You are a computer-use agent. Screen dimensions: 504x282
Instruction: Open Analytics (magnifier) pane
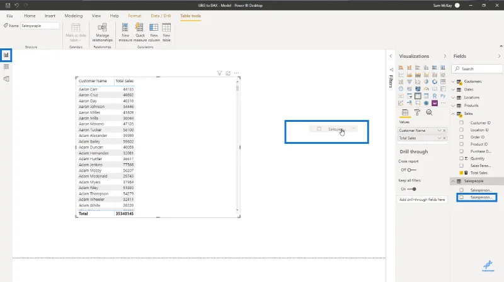429,112
